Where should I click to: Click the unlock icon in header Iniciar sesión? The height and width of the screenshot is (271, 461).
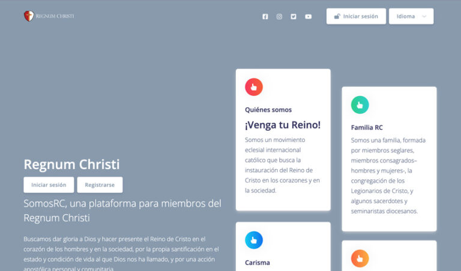[x=337, y=16]
